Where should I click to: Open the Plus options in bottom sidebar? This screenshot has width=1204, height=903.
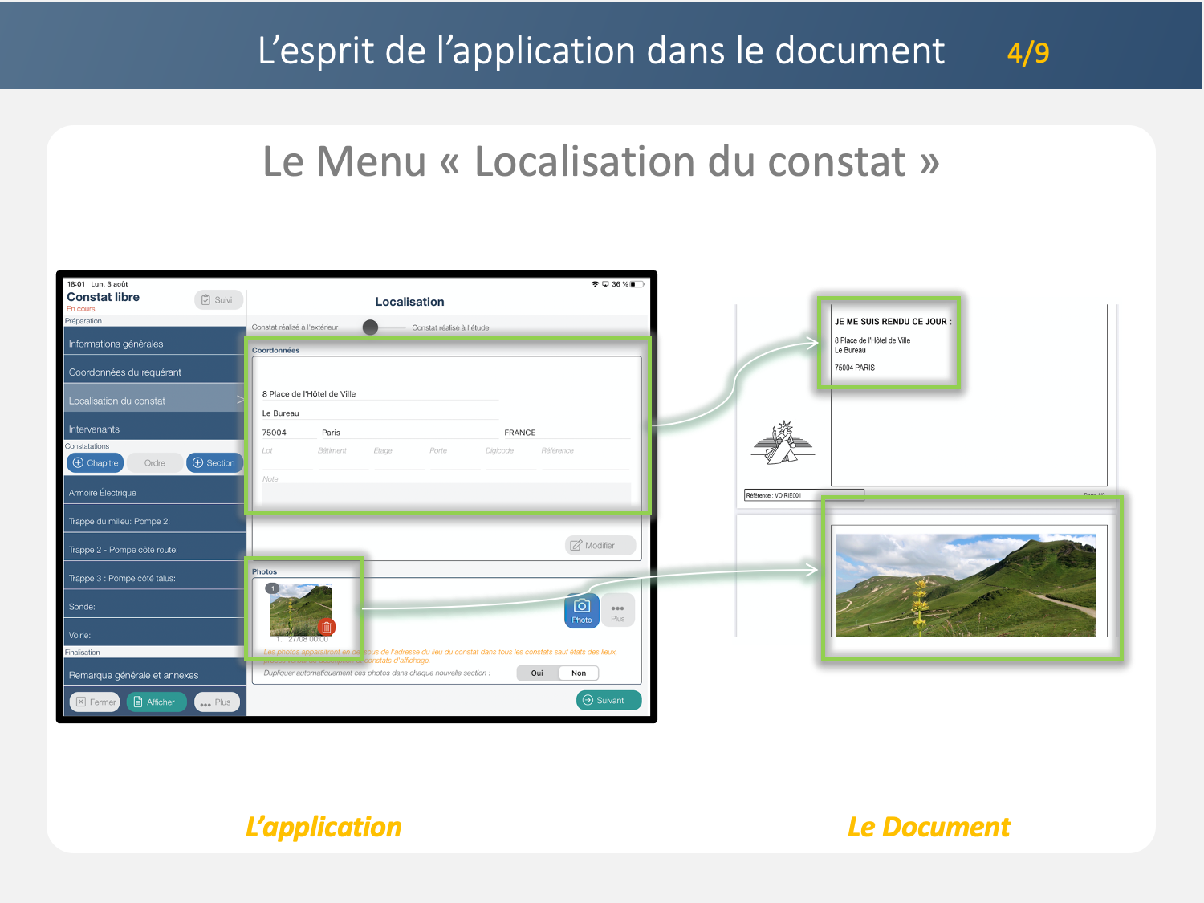click(217, 702)
